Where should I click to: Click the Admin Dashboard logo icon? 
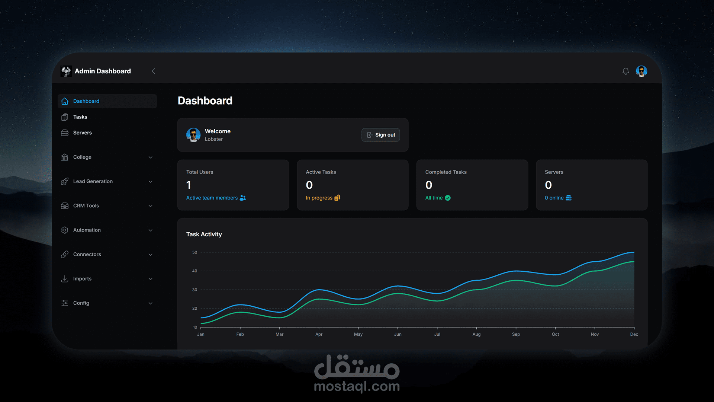pyautogui.click(x=66, y=71)
